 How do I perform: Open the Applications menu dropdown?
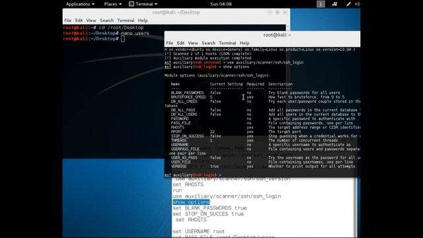[80, 4]
